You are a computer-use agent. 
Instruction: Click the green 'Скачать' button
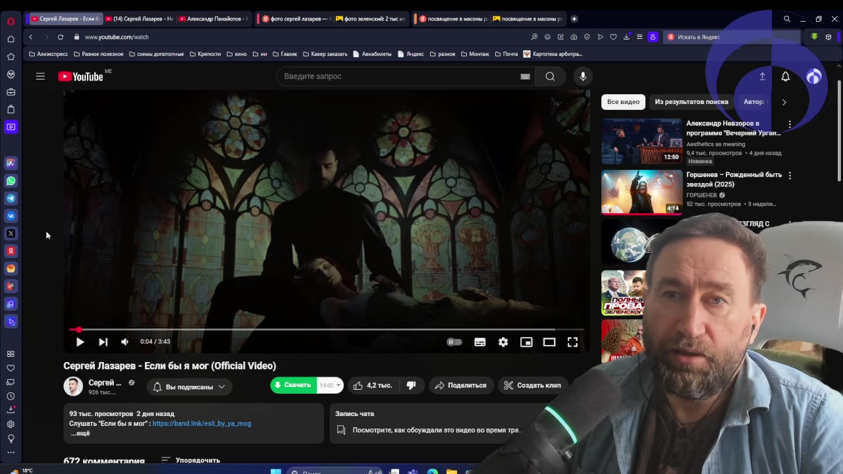tap(293, 385)
